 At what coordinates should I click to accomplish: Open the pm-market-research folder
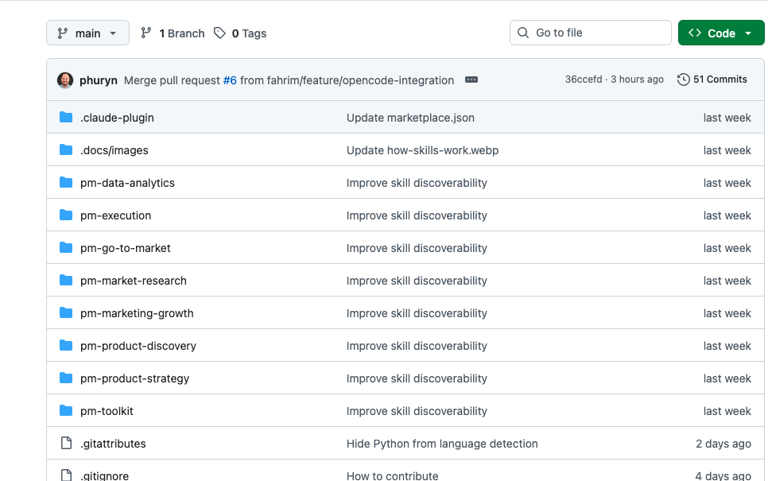point(134,281)
